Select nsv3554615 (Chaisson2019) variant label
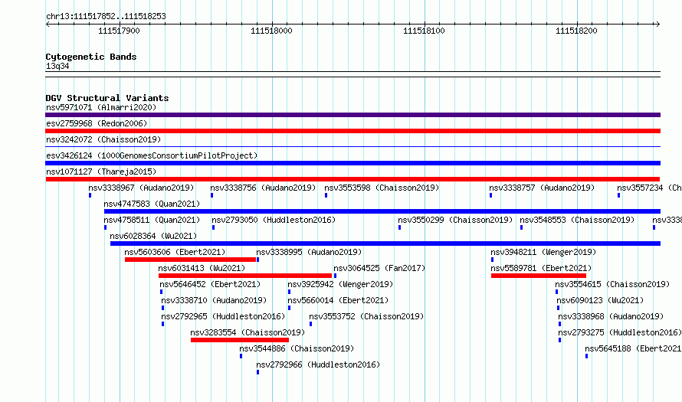682x402 pixels. pyautogui.click(x=612, y=284)
